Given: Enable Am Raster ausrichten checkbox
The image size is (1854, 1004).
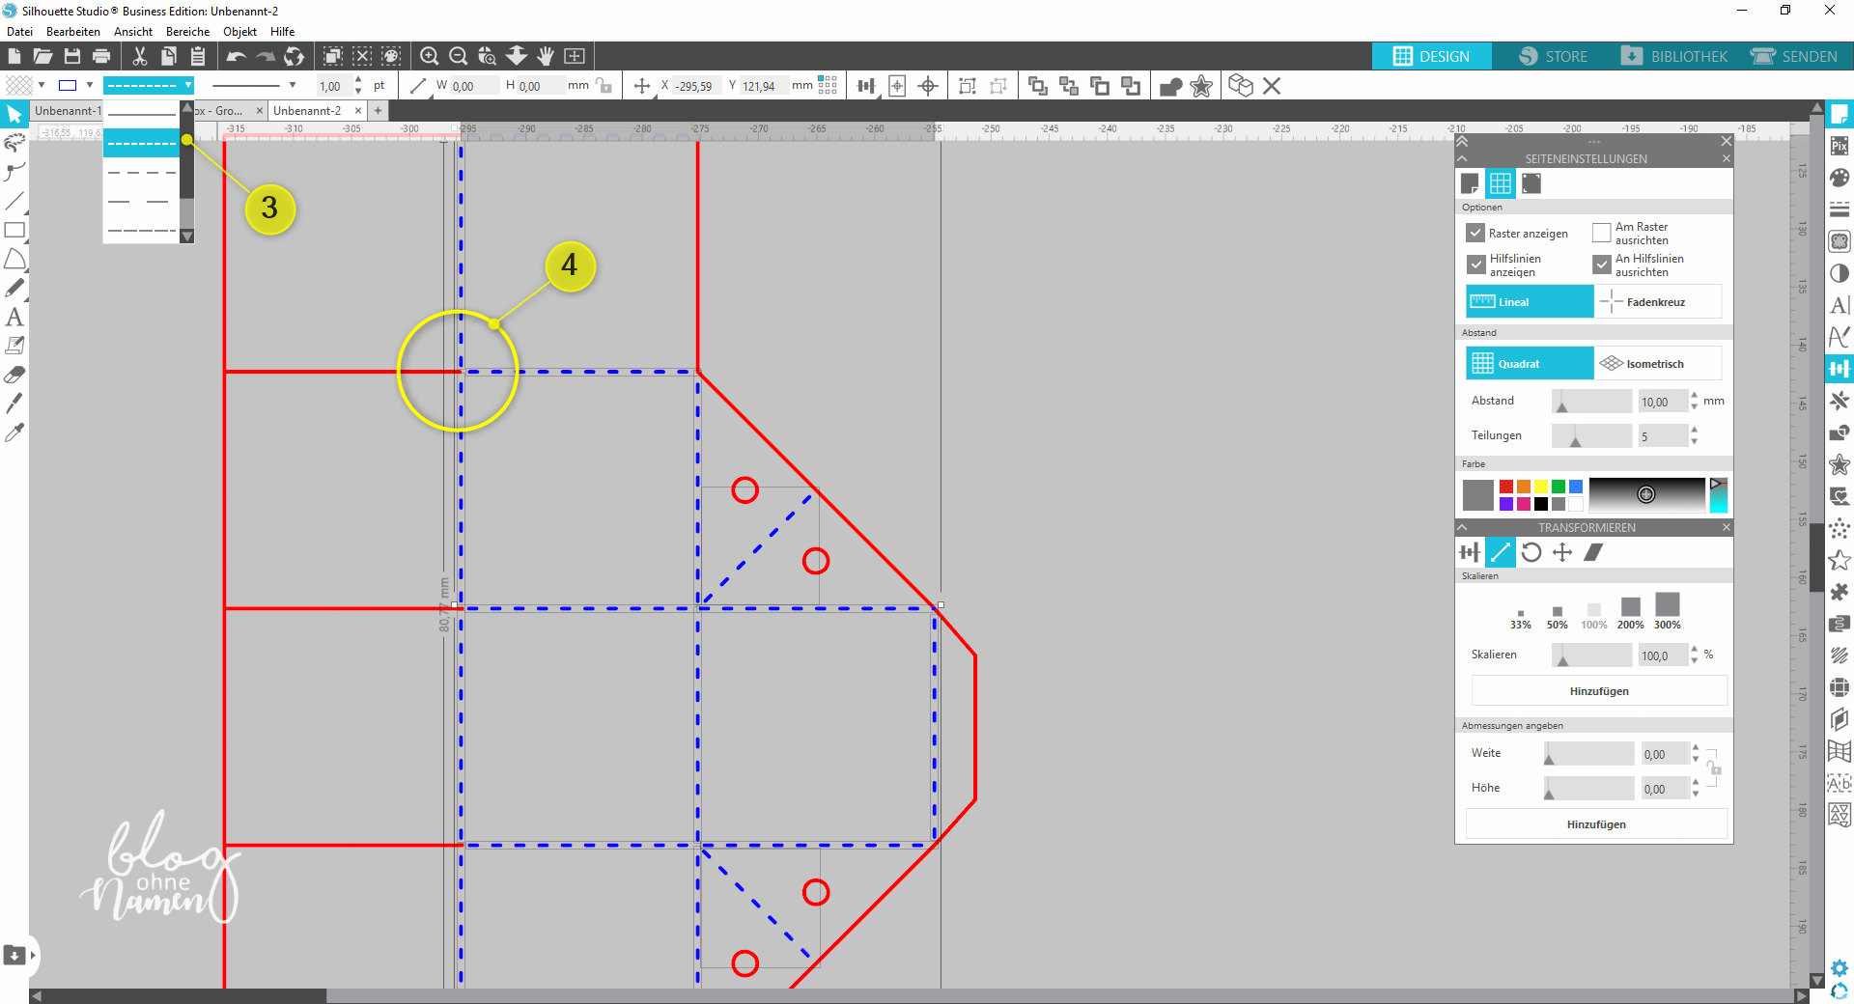Looking at the screenshot, I should tap(1602, 233).
